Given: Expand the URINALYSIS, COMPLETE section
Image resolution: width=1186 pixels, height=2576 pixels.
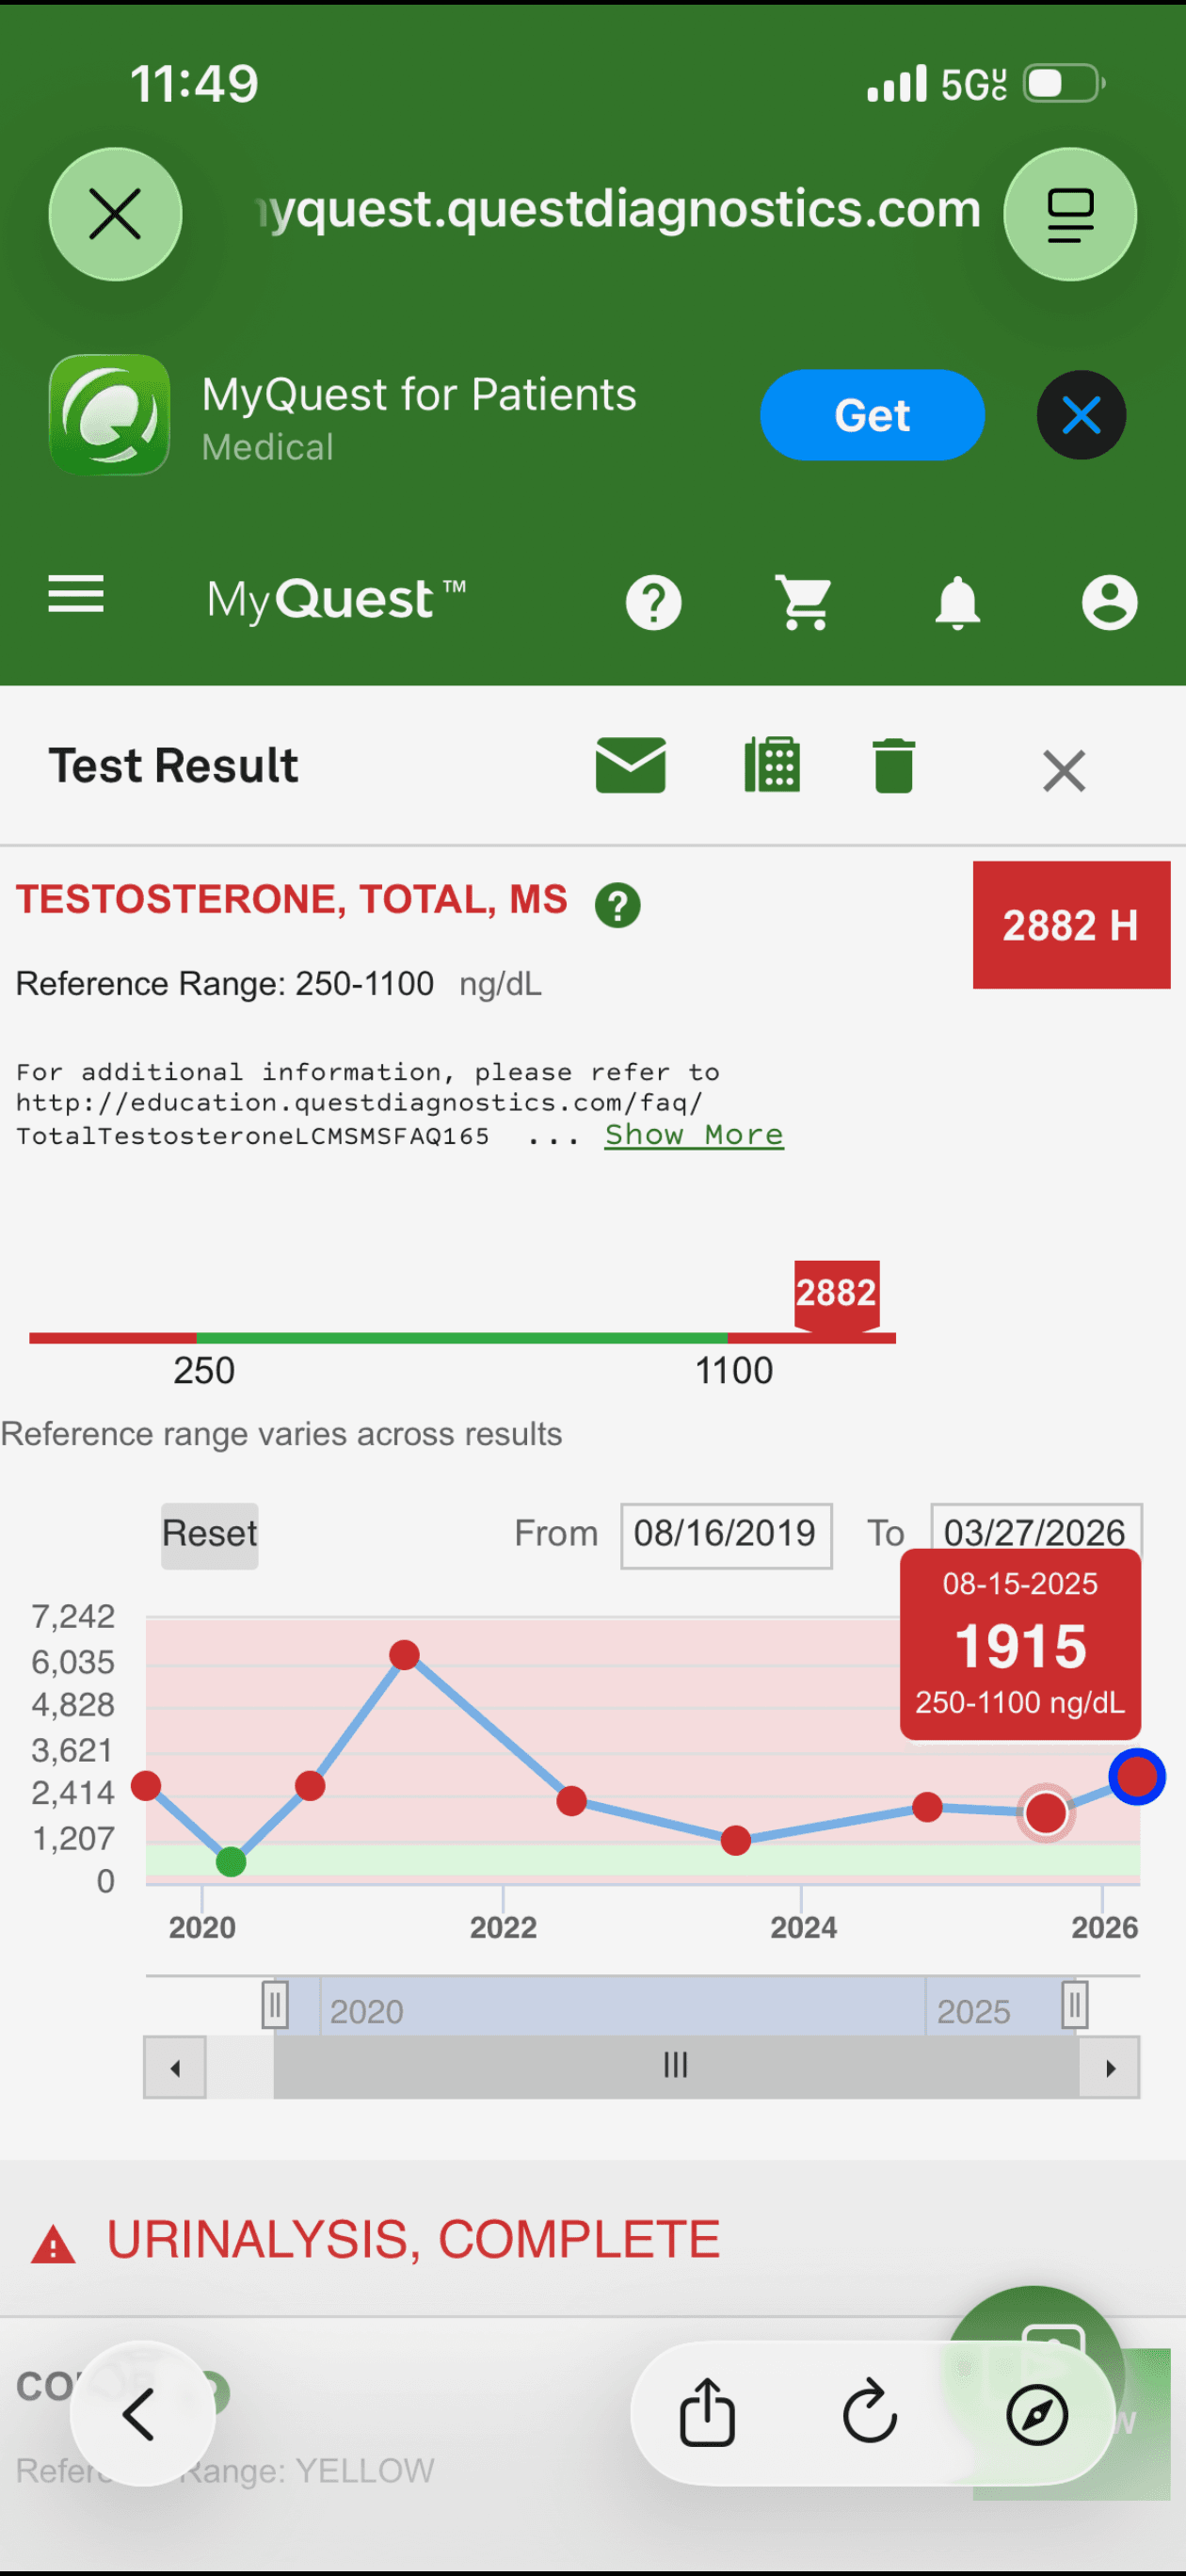Looking at the screenshot, I should tap(413, 2239).
